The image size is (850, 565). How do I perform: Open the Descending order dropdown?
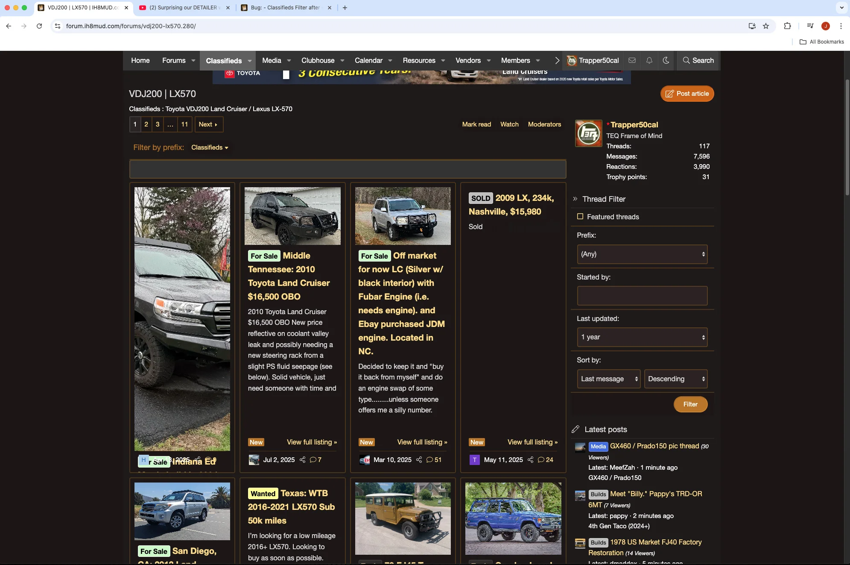(x=675, y=379)
